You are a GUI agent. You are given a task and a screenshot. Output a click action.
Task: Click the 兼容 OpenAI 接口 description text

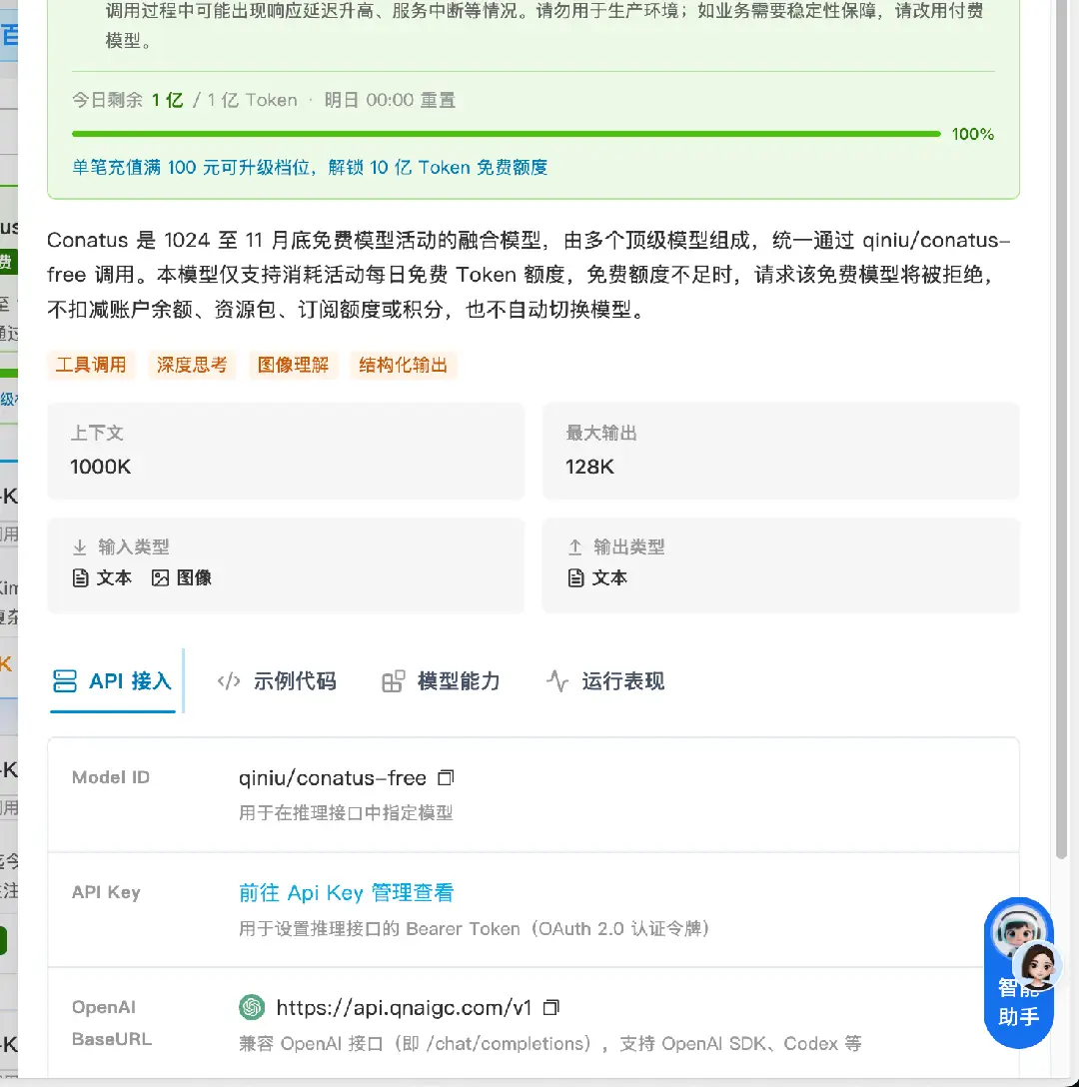pos(550,1043)
